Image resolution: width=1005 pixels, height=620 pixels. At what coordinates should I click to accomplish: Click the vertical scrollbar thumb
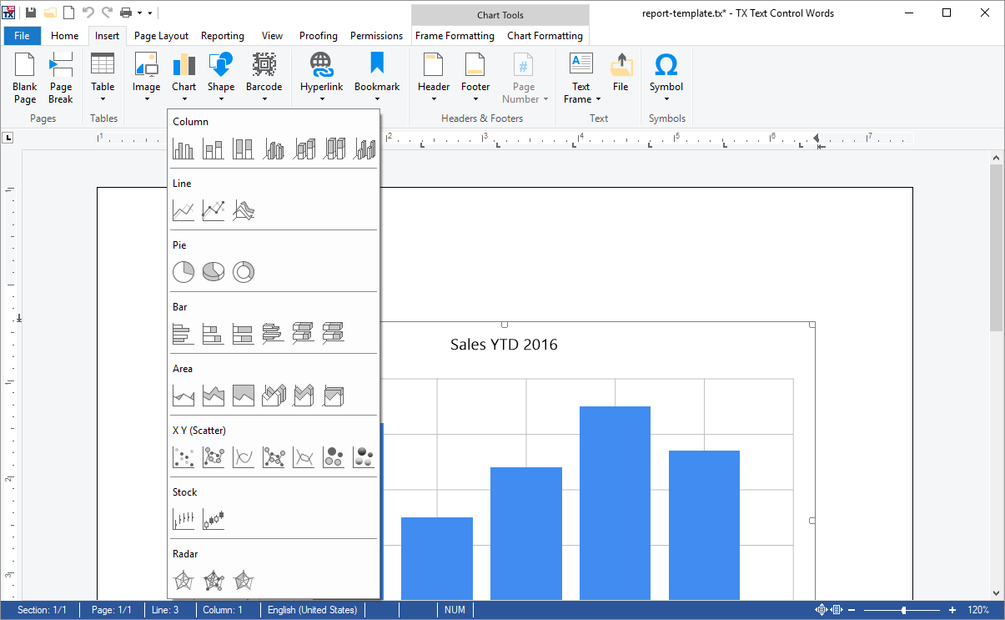click(x=997, y=246)
